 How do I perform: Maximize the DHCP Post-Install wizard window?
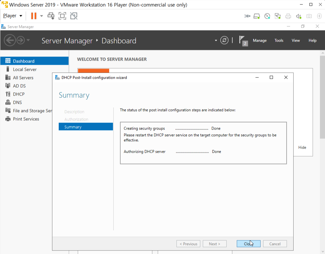click(x=271, y=77)
